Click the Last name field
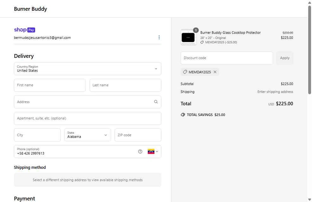Screen dimensions: 312x202 pos(125,85)
